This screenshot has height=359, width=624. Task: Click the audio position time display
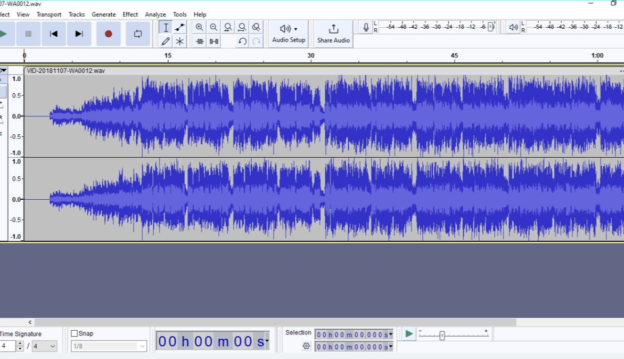(x=211, y=341)
